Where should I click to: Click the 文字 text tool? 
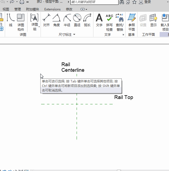tap(99, 21)
